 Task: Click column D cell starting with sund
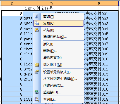(28, 44)
